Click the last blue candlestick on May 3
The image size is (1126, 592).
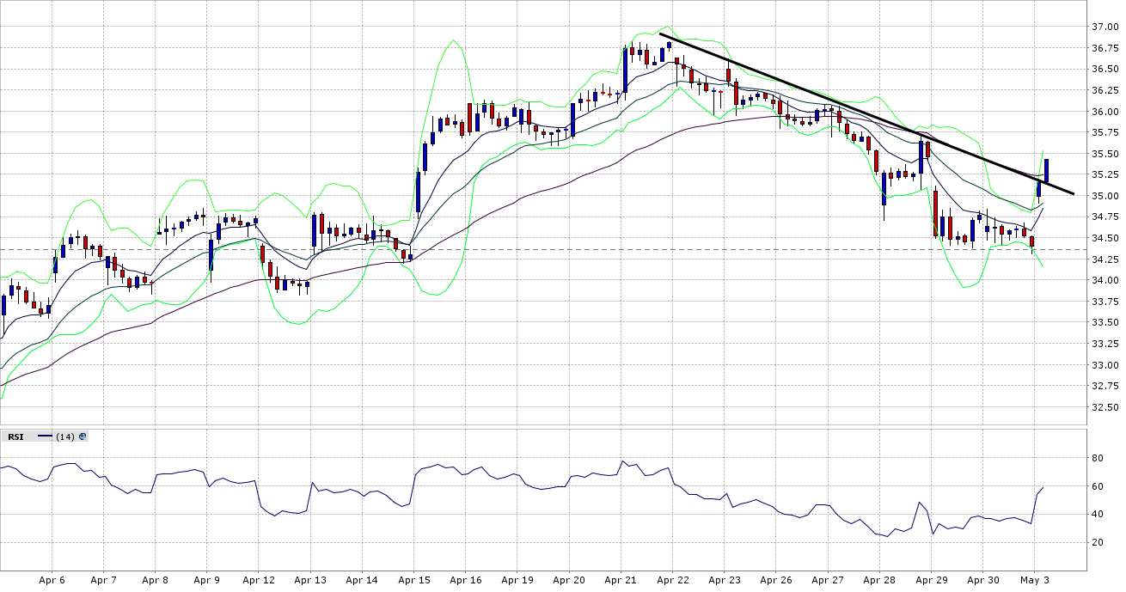pos(1046,169)
